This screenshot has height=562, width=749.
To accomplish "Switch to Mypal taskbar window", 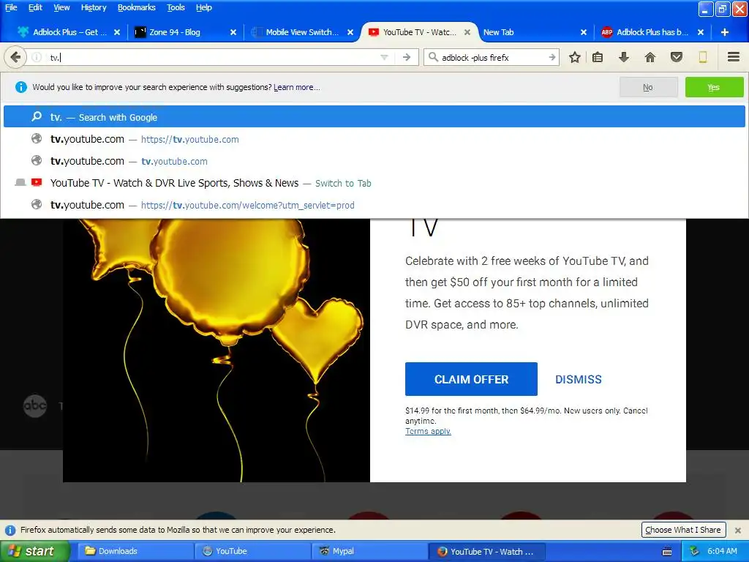I will 369,551.
